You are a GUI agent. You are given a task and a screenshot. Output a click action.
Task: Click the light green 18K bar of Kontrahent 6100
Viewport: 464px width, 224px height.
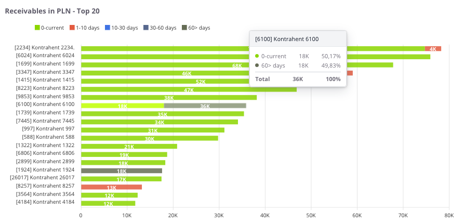click(x=123, y=106)
